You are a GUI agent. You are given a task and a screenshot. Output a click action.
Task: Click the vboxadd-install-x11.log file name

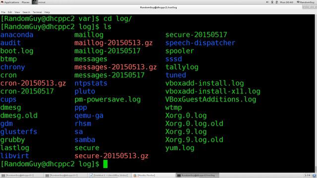pyautogui.click(x=212, y=91)
